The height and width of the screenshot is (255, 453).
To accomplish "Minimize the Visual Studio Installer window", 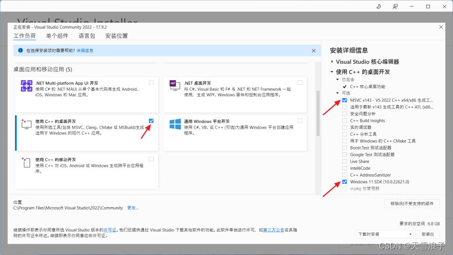I will [x=412, y=6].
